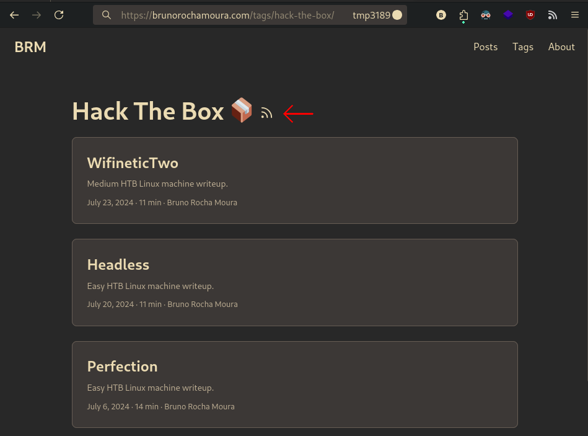Open the uBlock Origin extension
The height and width of the screenshot is (436, 588).
click(x=530, y=15)
